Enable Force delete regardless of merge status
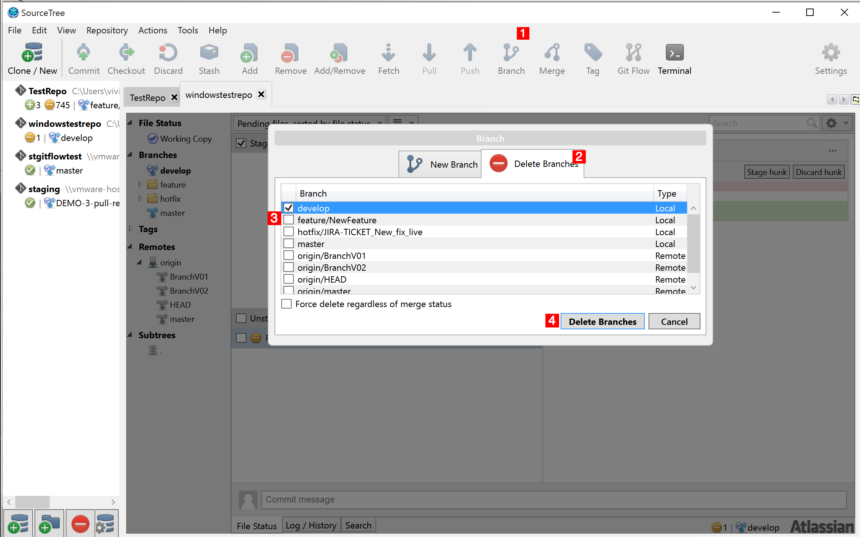This screenshot has width=860, height=537. (286, 304)
